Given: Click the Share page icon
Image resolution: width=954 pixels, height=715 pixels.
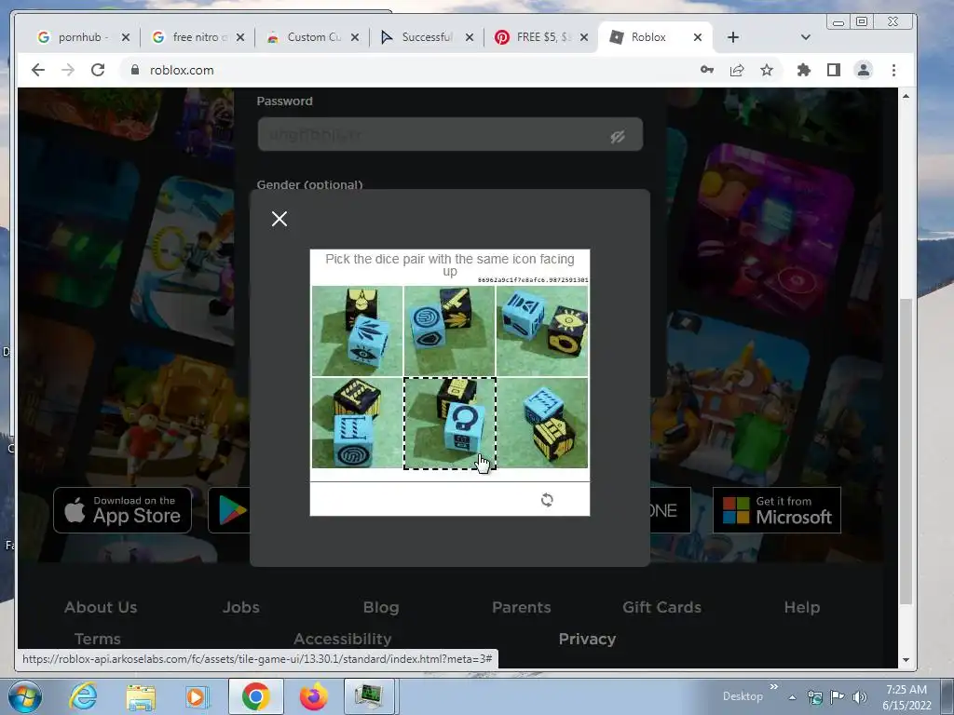Looking at the screenshot, I should (x=737, y=70).
